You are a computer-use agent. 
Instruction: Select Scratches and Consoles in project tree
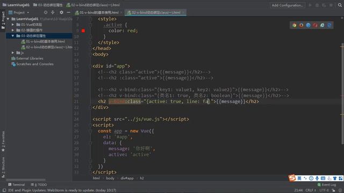[x=32, y=64]
